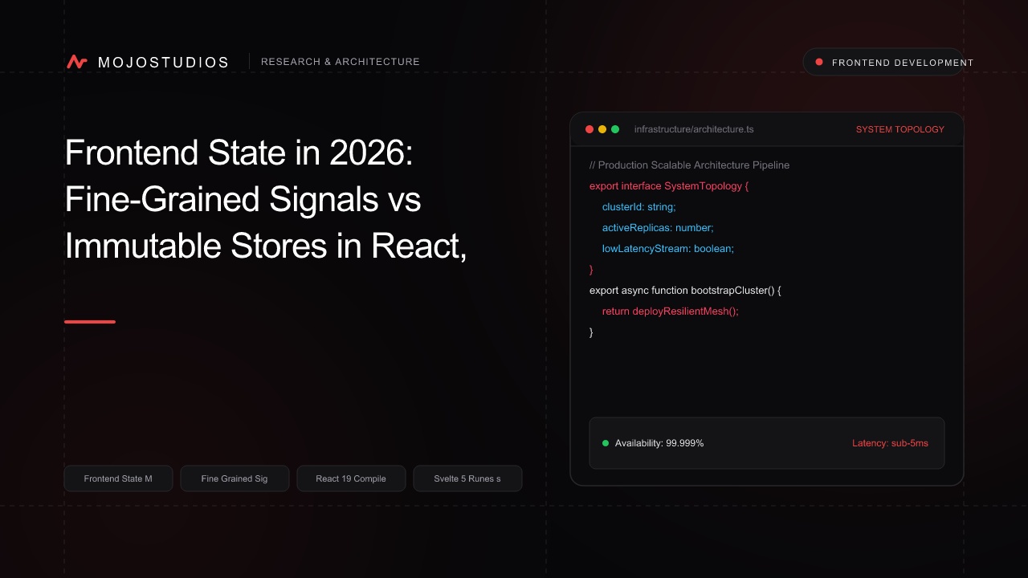Open the Frontend Development category badge
The height and width of the screenshot is (578, 1028).
pyautogui.click(x=883, y=62)
